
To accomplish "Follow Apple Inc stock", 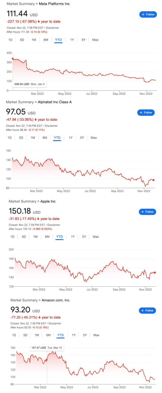I will 147,212.
